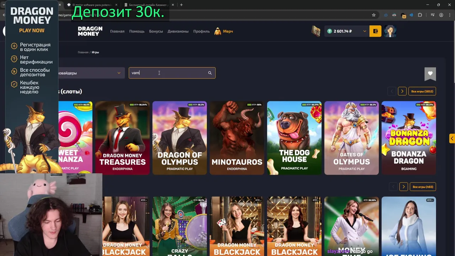Click PLAY NOW on the overlay banner
455x256 pixels.
[32, 31]
